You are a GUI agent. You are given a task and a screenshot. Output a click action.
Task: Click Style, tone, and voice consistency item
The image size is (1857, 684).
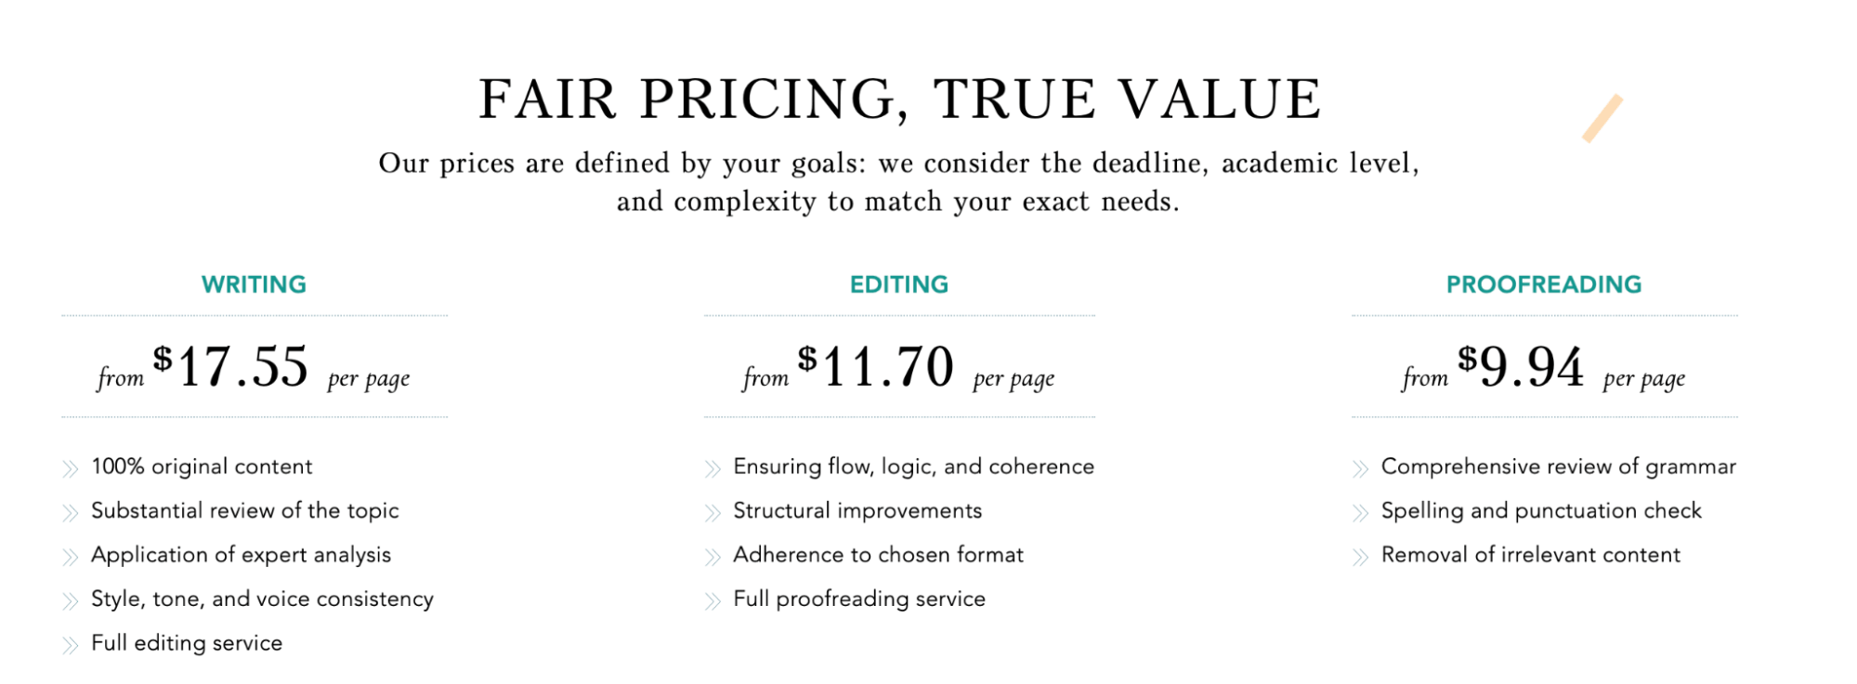[262, 599]
